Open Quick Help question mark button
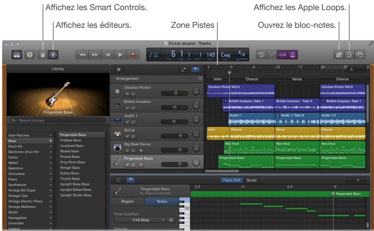 [29, 55]
